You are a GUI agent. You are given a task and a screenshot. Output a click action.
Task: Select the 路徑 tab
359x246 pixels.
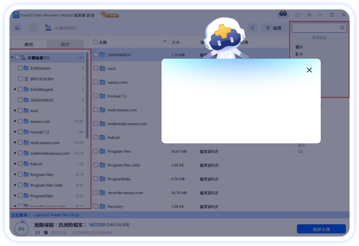[28, 44]
